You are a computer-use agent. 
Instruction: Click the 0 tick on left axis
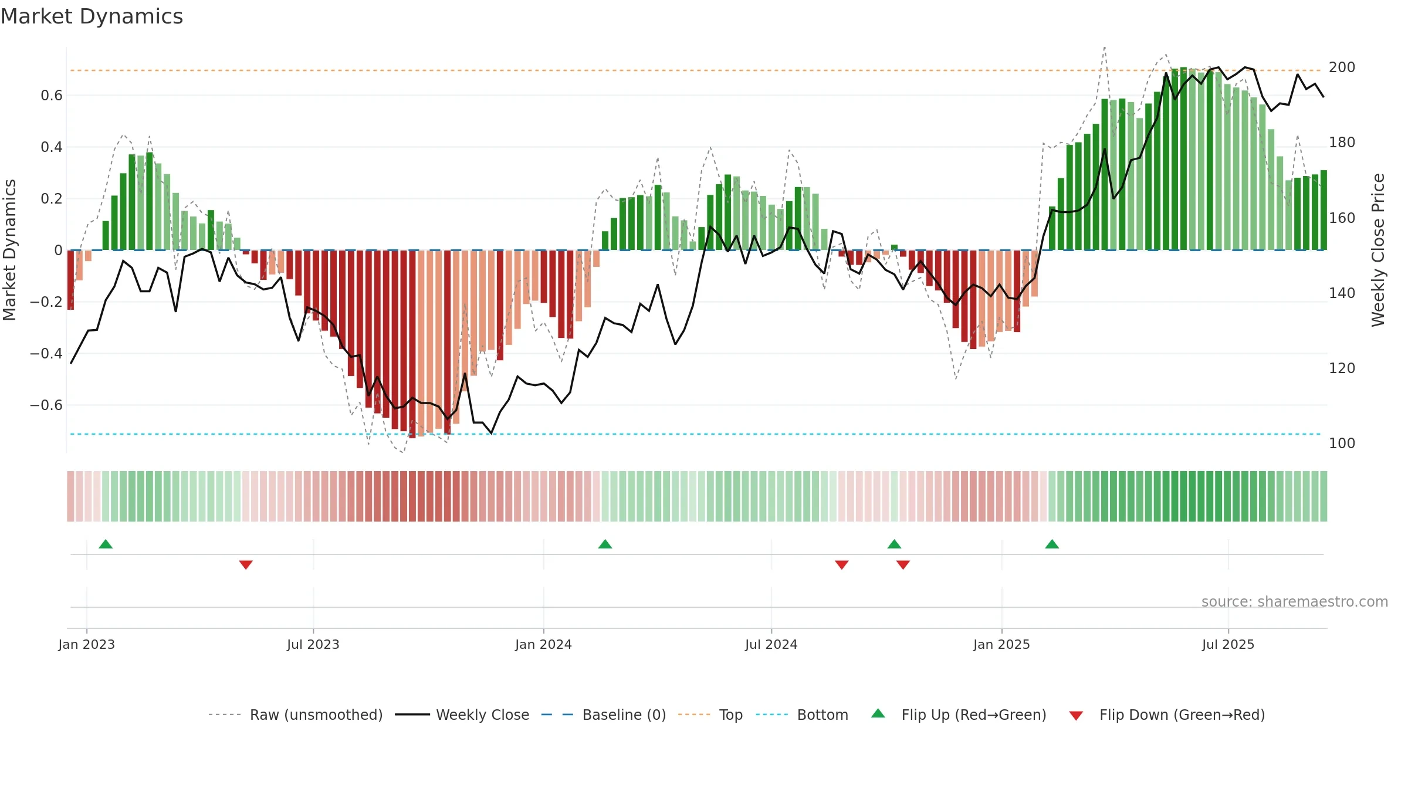[58, 251]
